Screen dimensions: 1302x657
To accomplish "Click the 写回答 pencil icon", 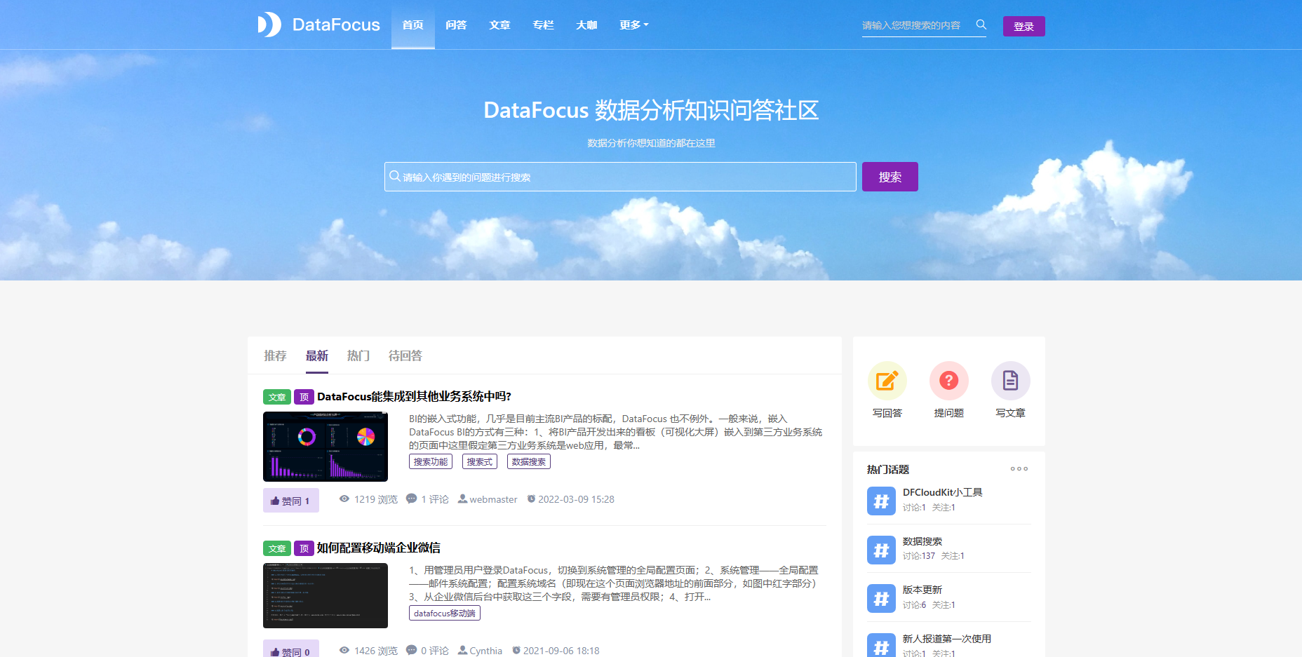I will [887, 381].
